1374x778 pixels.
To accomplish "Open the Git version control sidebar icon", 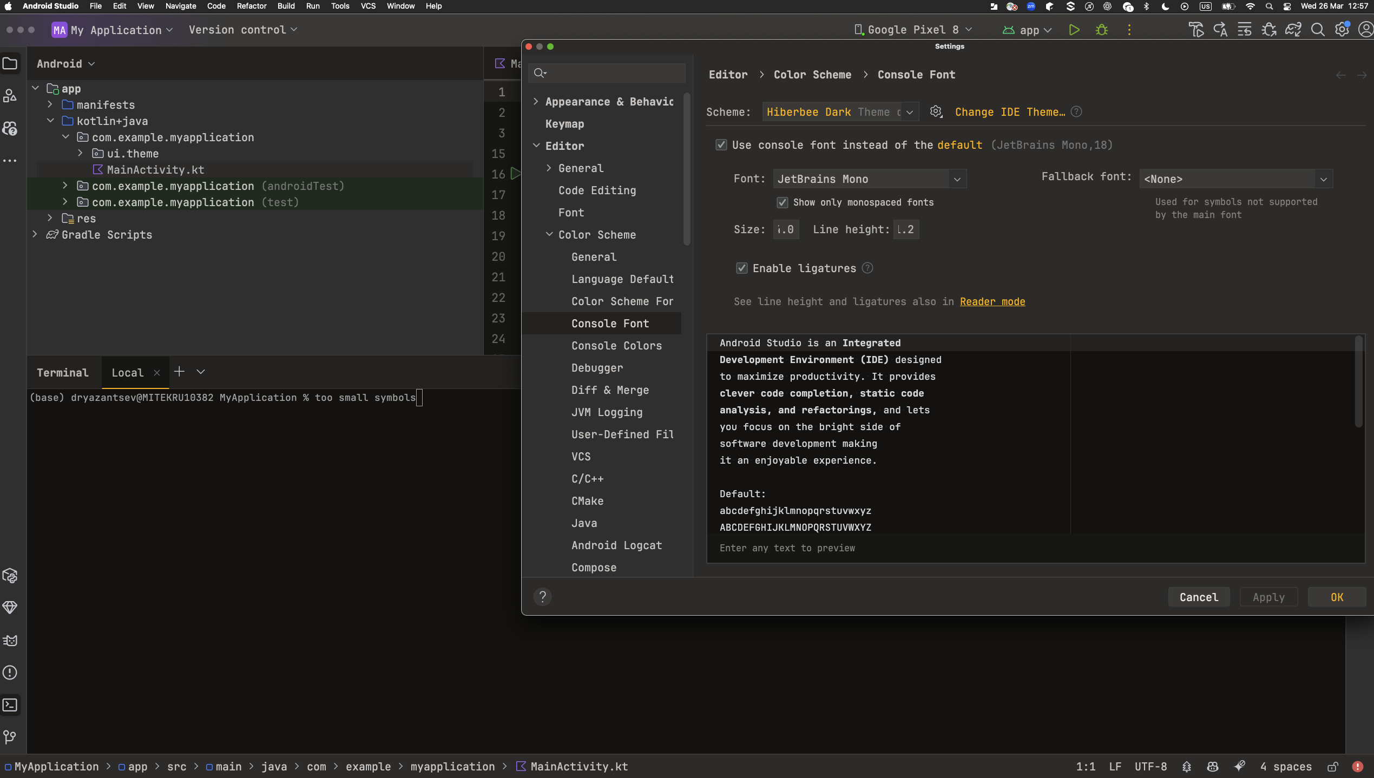I will 10,737.
